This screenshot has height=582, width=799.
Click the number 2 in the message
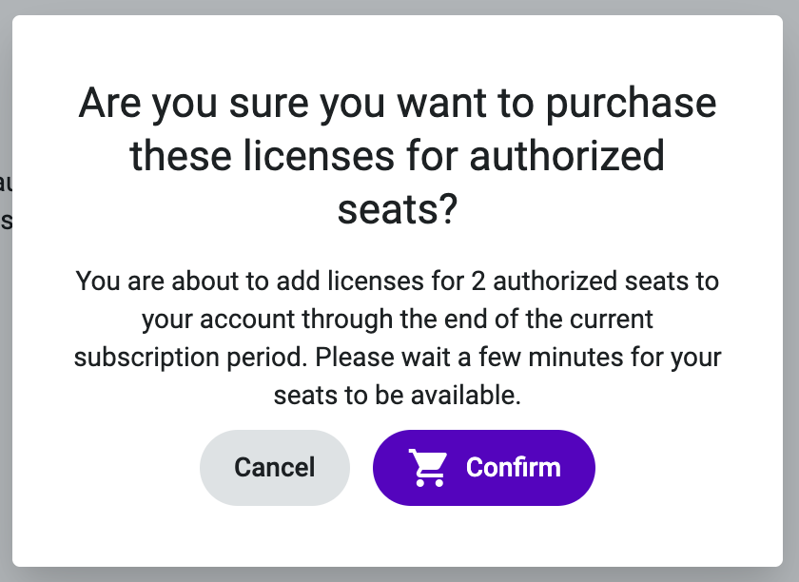(x=477, y=281)
